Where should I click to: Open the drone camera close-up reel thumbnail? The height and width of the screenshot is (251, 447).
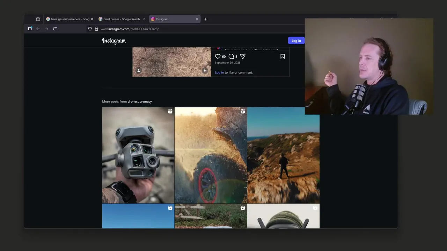pos(138,155)
